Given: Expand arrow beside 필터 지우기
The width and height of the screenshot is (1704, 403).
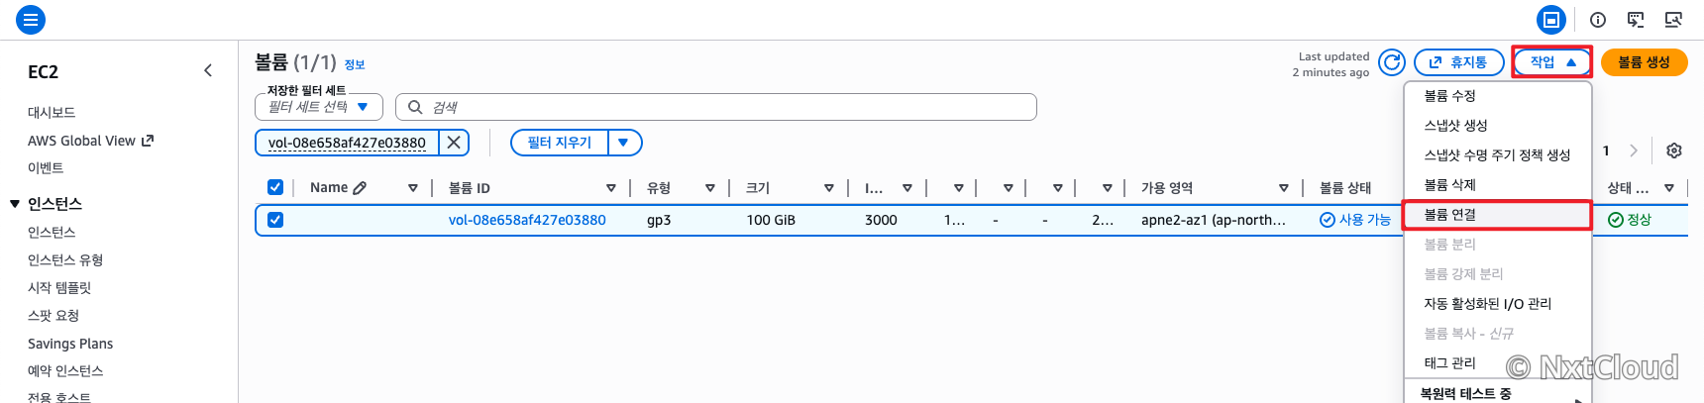Looking at the screenshot, I should click(x=624, y=143).
